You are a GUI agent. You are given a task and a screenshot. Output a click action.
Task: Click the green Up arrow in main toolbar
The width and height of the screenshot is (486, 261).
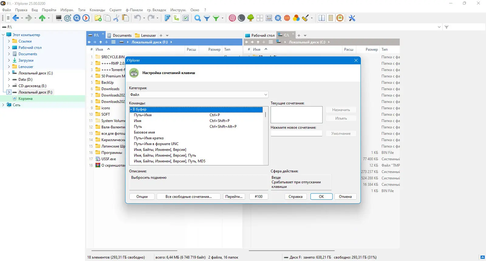click(x=42, y=18)
